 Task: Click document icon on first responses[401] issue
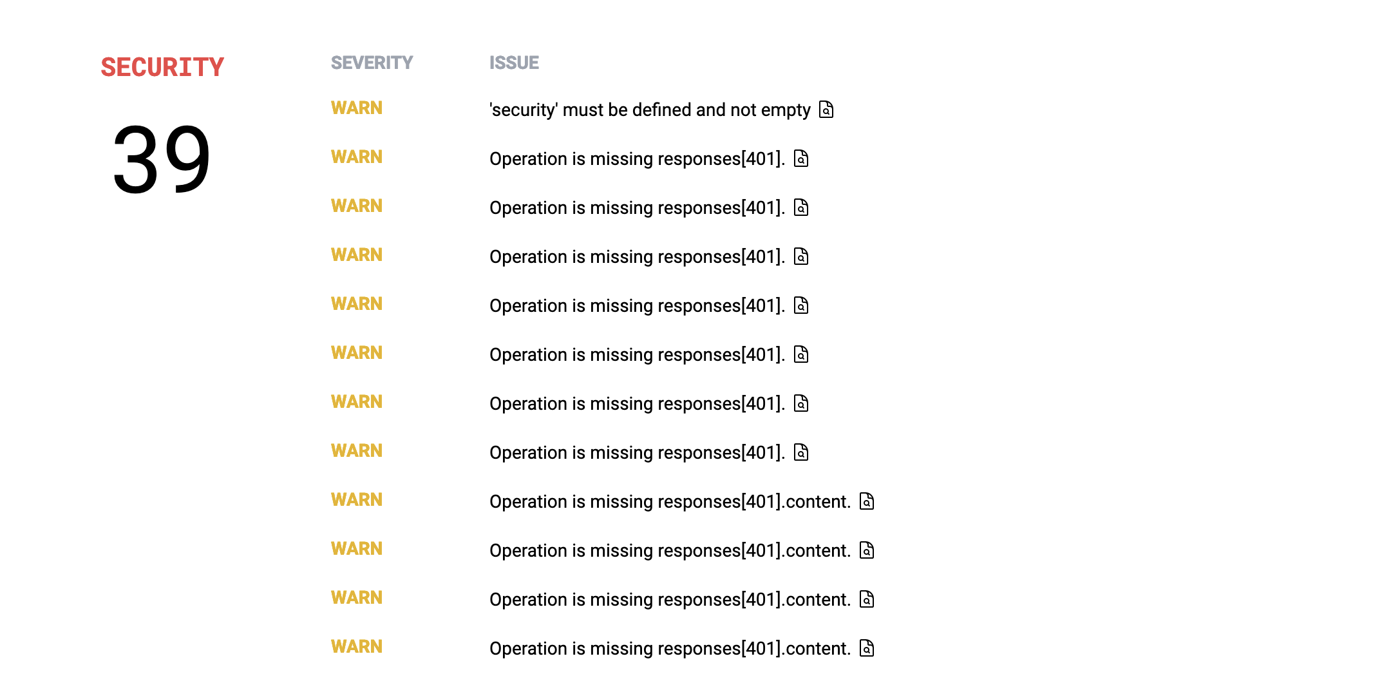(x=801, y=159)
